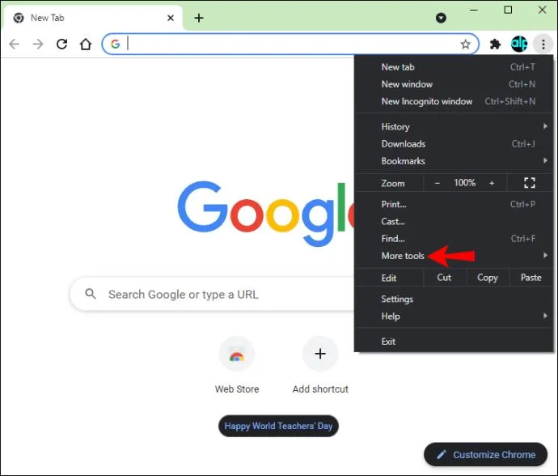
Task: Expand the Help submenu
Action: (454, 316)
